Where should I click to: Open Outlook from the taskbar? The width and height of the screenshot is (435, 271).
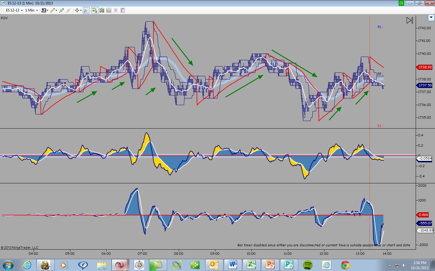pyautogui.click(x=214, y=265)
